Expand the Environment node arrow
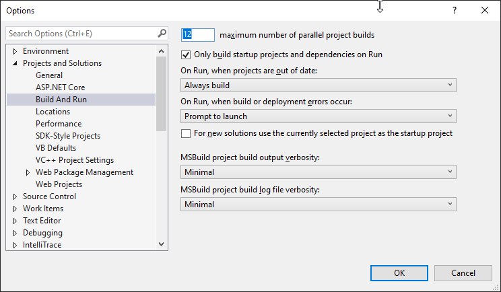Screen dimensions: 501x292 pyautogui.click(x=15, y=51)
